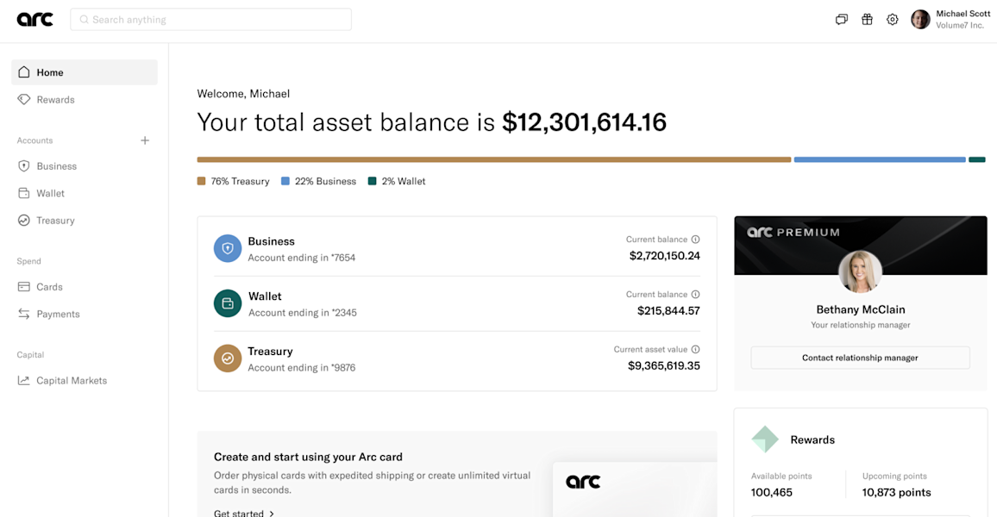Screen dimensions: 997x517
Task: Click the blue Business shield icon
Action: 228,248
